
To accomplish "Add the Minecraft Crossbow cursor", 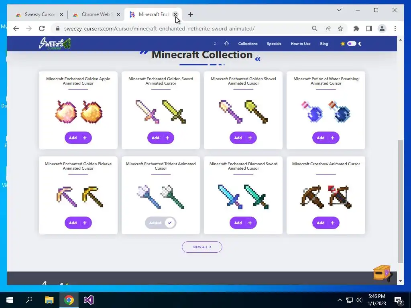I will (x=326, y=223).
